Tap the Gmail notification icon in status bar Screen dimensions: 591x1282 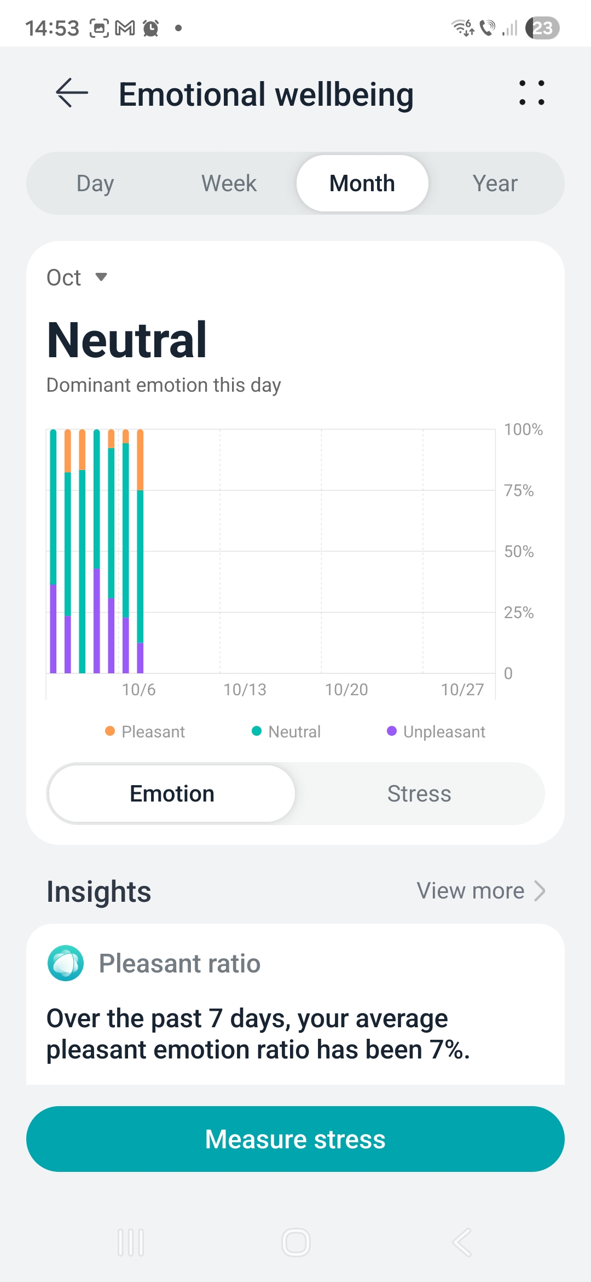(x=125, y=28)
